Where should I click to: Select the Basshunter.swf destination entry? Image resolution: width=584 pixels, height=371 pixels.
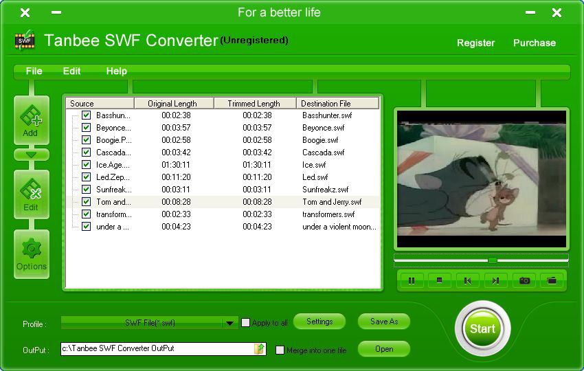327,115
